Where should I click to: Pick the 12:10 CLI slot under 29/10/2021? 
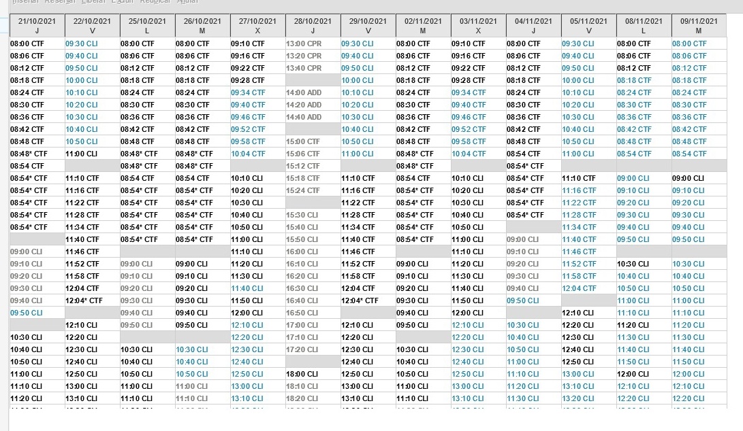368,325
